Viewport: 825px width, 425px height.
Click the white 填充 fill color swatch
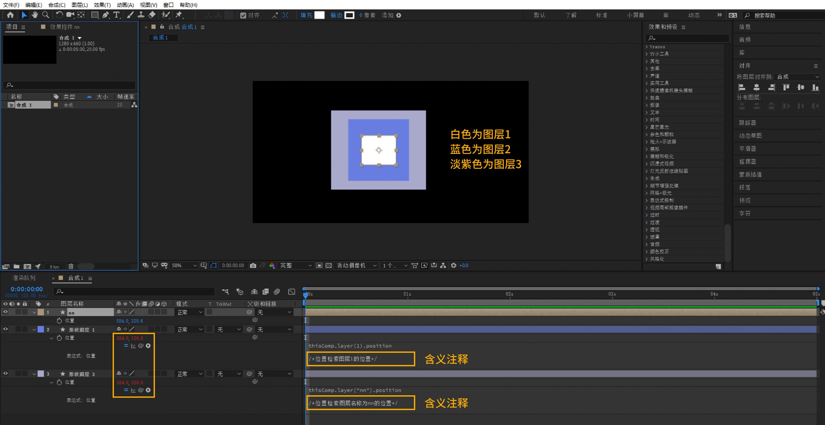pos(319,15)
